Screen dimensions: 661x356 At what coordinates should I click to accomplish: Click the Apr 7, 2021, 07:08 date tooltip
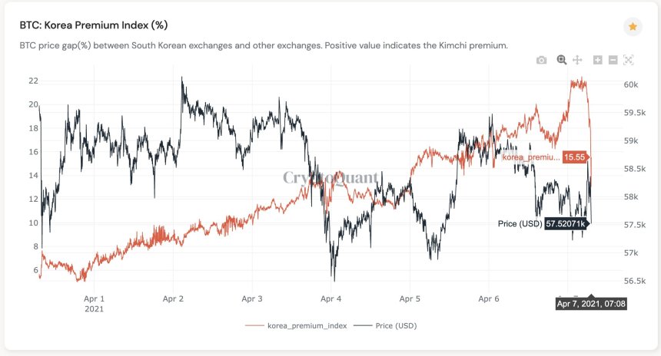pyautogui.click(x=592, y=304)
